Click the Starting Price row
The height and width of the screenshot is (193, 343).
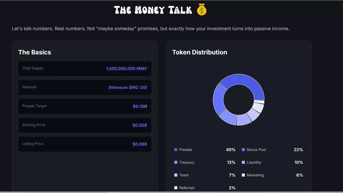point(85,125)
